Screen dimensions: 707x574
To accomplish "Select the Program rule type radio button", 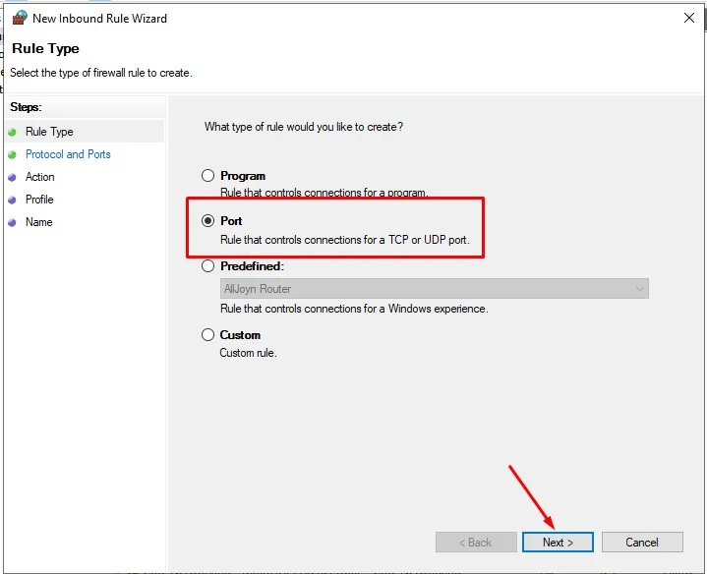I will [207, 175].
